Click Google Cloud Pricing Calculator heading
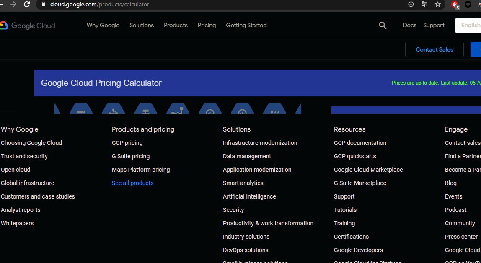The width and height of the screenshot is (481, 263). [x=101, y=83]
